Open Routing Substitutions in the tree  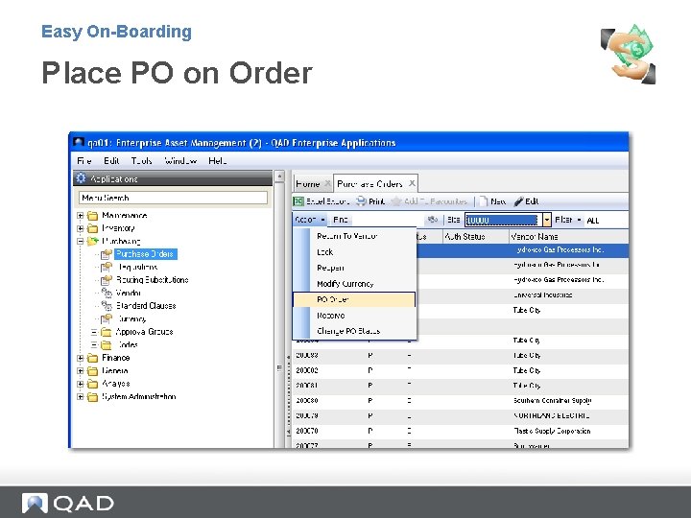[152, 280]
